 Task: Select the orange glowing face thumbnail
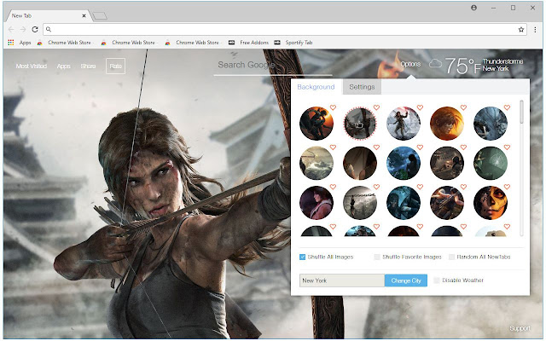(447, 124)
